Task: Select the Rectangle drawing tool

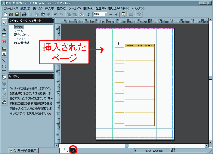Action: (4, 72)
